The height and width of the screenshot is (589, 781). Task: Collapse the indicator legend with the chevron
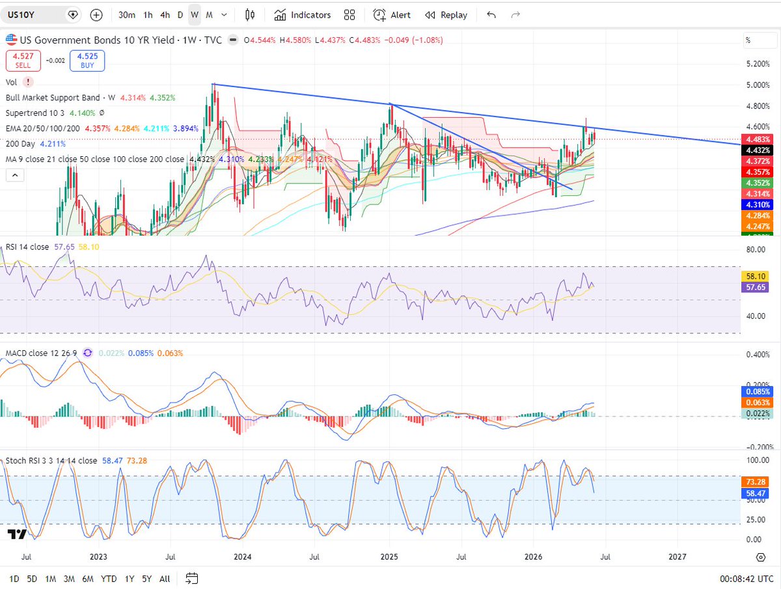(16, 175)
